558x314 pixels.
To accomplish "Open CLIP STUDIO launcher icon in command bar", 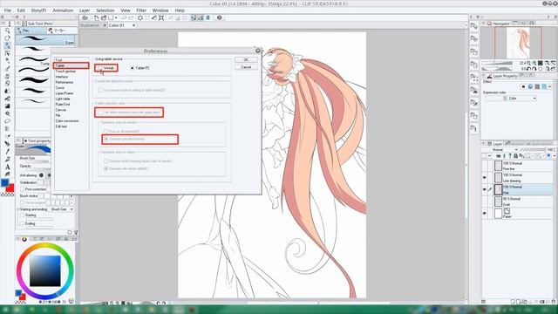I will (x=85, y=17).
